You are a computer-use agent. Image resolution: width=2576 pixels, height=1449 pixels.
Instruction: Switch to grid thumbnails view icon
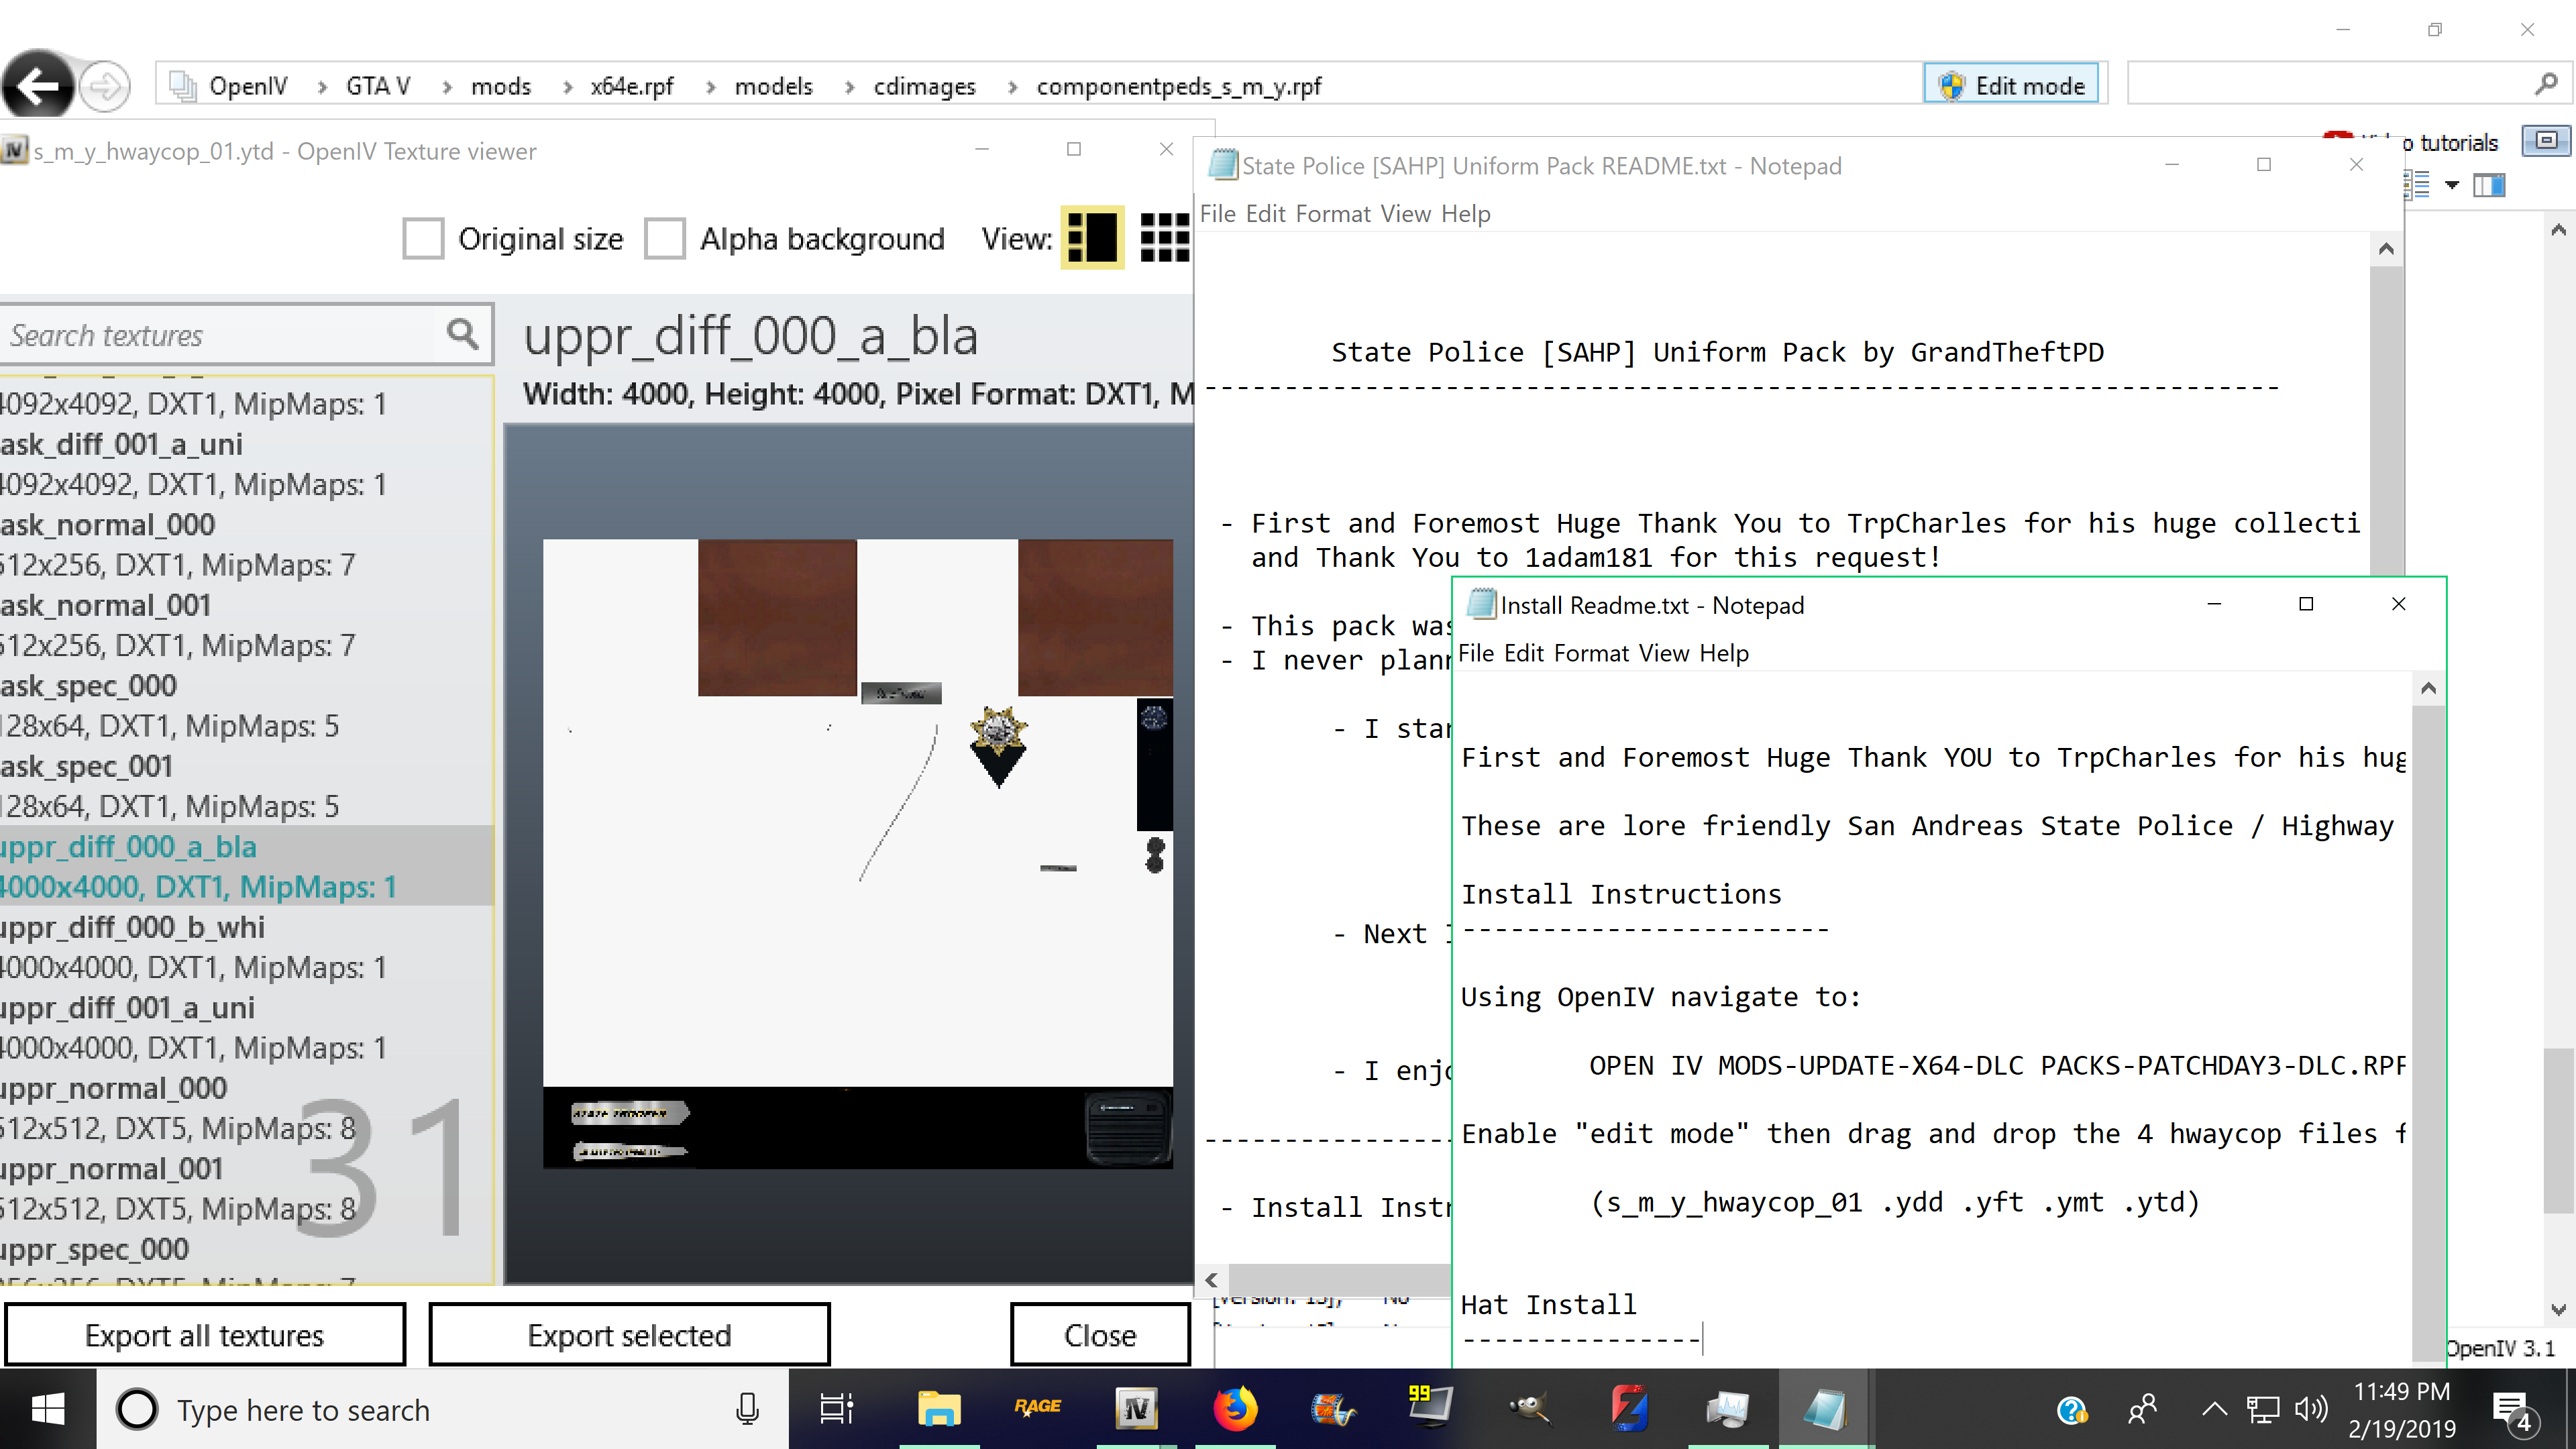pyautogui.click(x=1164, y=238)
